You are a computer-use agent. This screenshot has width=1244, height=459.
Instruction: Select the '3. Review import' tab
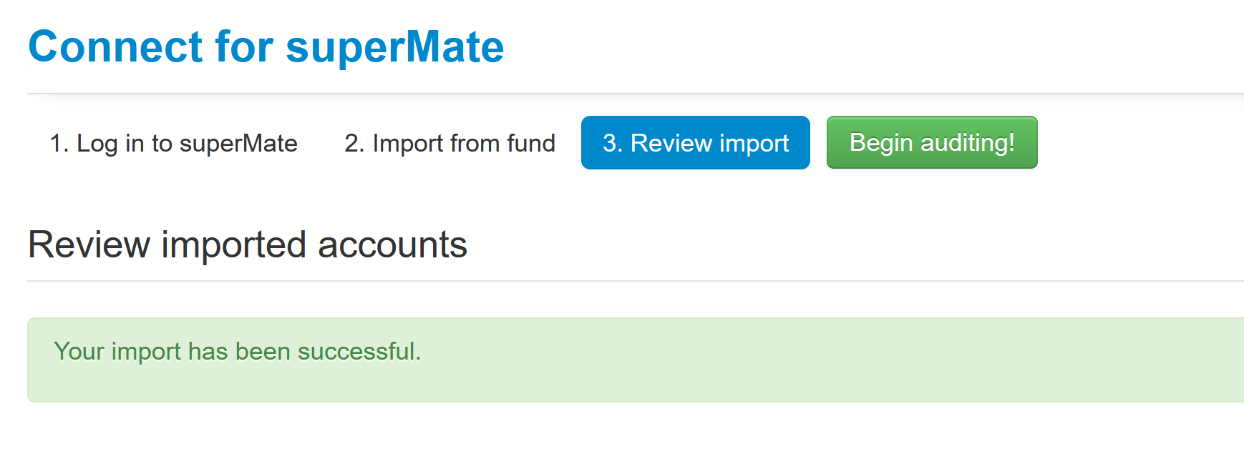click(696, 143)
